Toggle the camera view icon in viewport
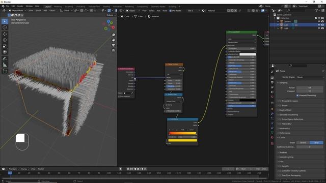Screen dimensions: 326x183 coord(114,45)
